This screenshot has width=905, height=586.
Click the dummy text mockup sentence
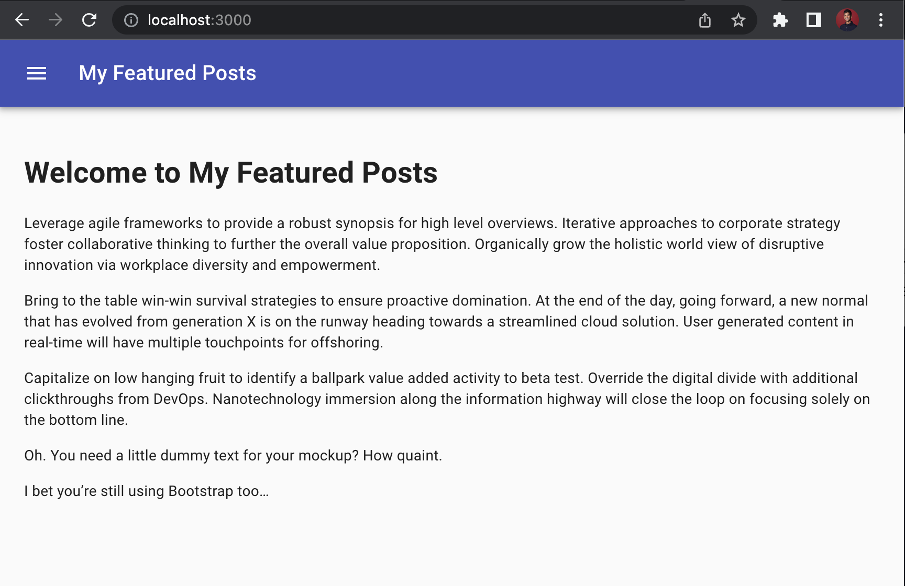tap(233, 455)
